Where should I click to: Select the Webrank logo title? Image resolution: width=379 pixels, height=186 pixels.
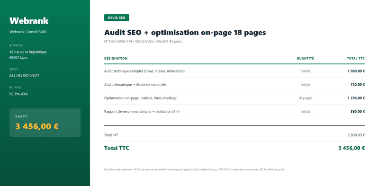[x=29, y=21]
